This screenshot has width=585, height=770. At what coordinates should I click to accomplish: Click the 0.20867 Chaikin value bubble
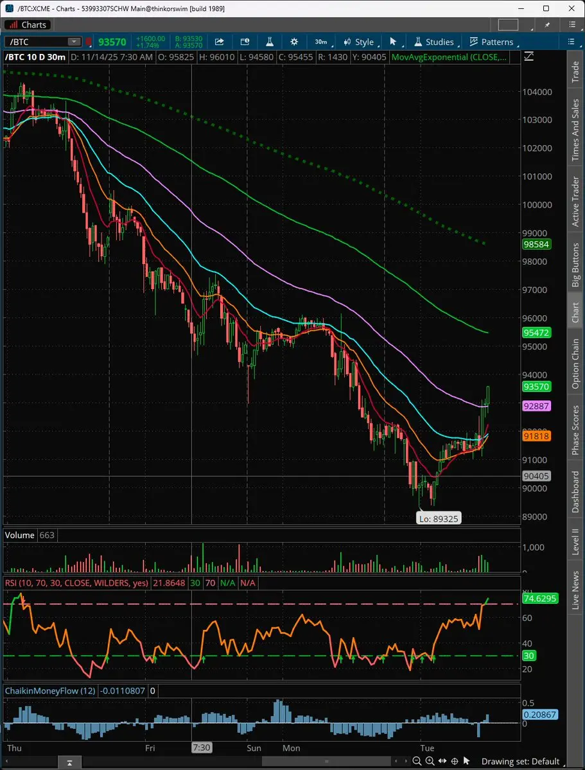(540, 715)
